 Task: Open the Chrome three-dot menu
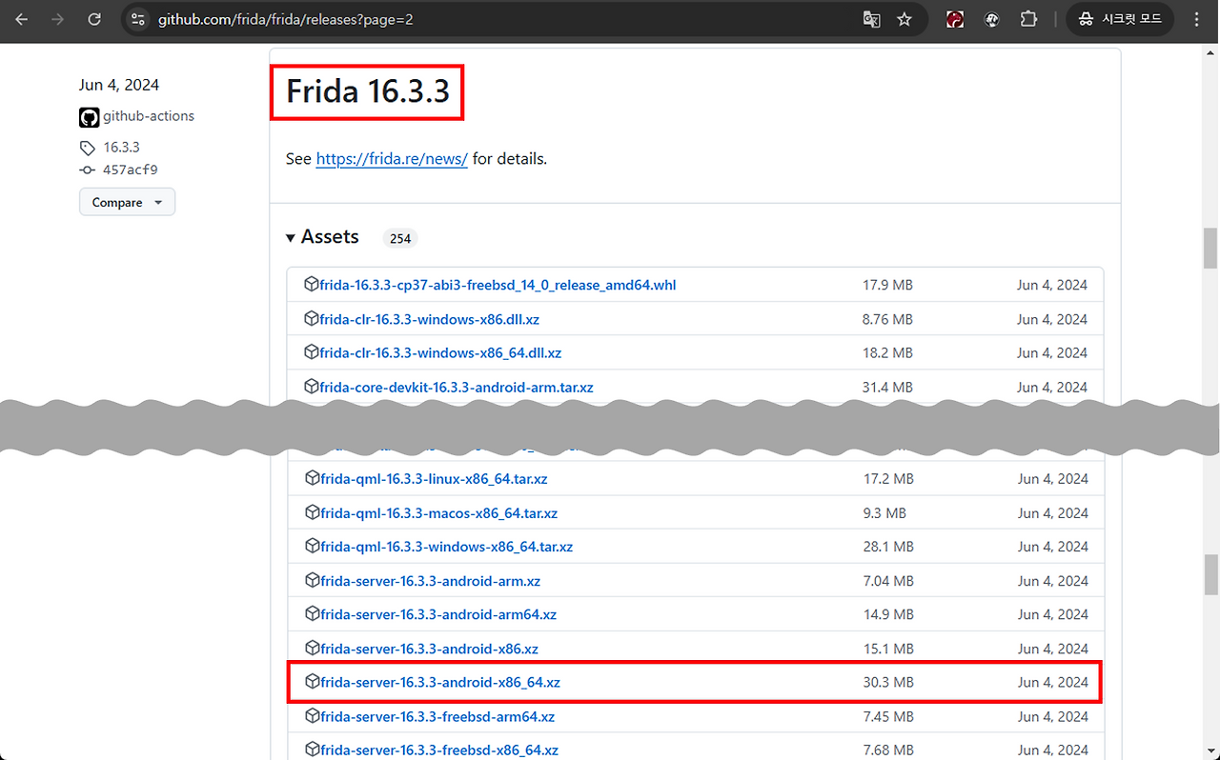[x=1197, y=19]
